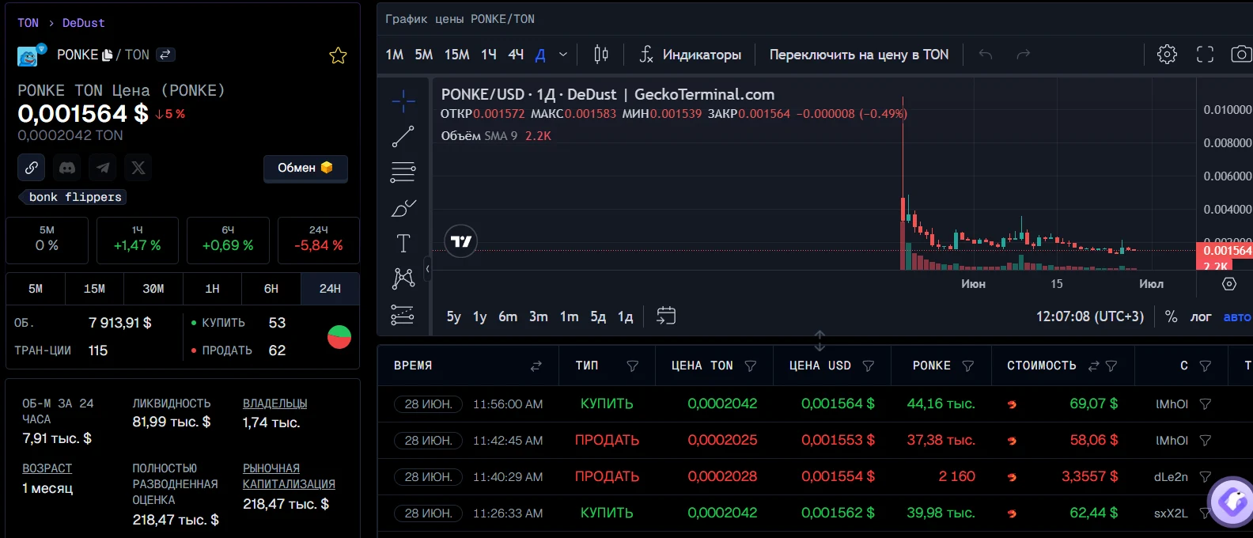Click the chart timezone 12:07:08 (UTC+3)
Viewport: 1253px width, 538px height.
pos(1090,316)
